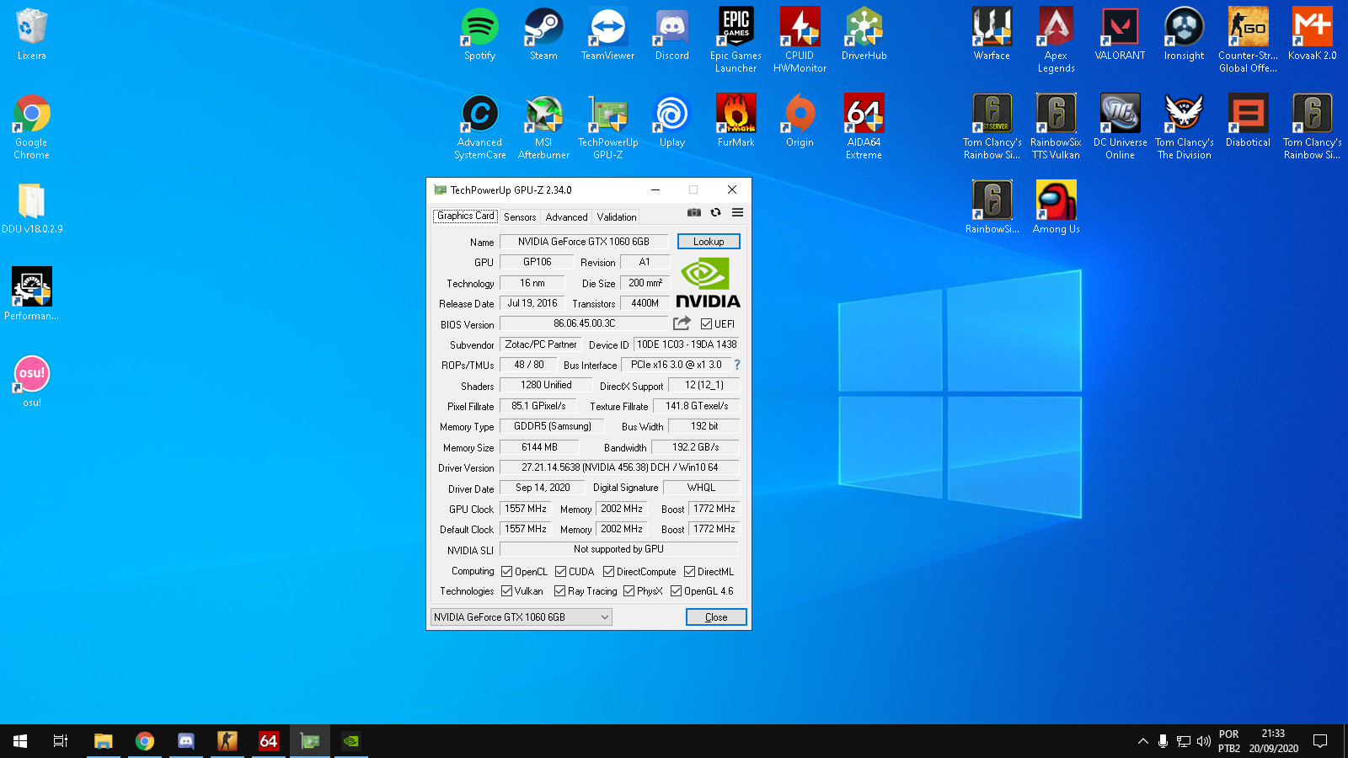Open the notification center
This screenshot has height=758, width=1348.
(1320, 741)
